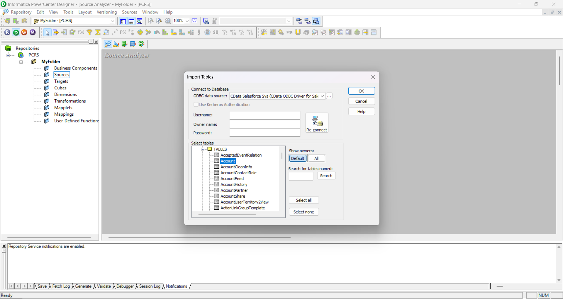Switch show owners to All
Viewport: 563px width, 299px height.
316,158
